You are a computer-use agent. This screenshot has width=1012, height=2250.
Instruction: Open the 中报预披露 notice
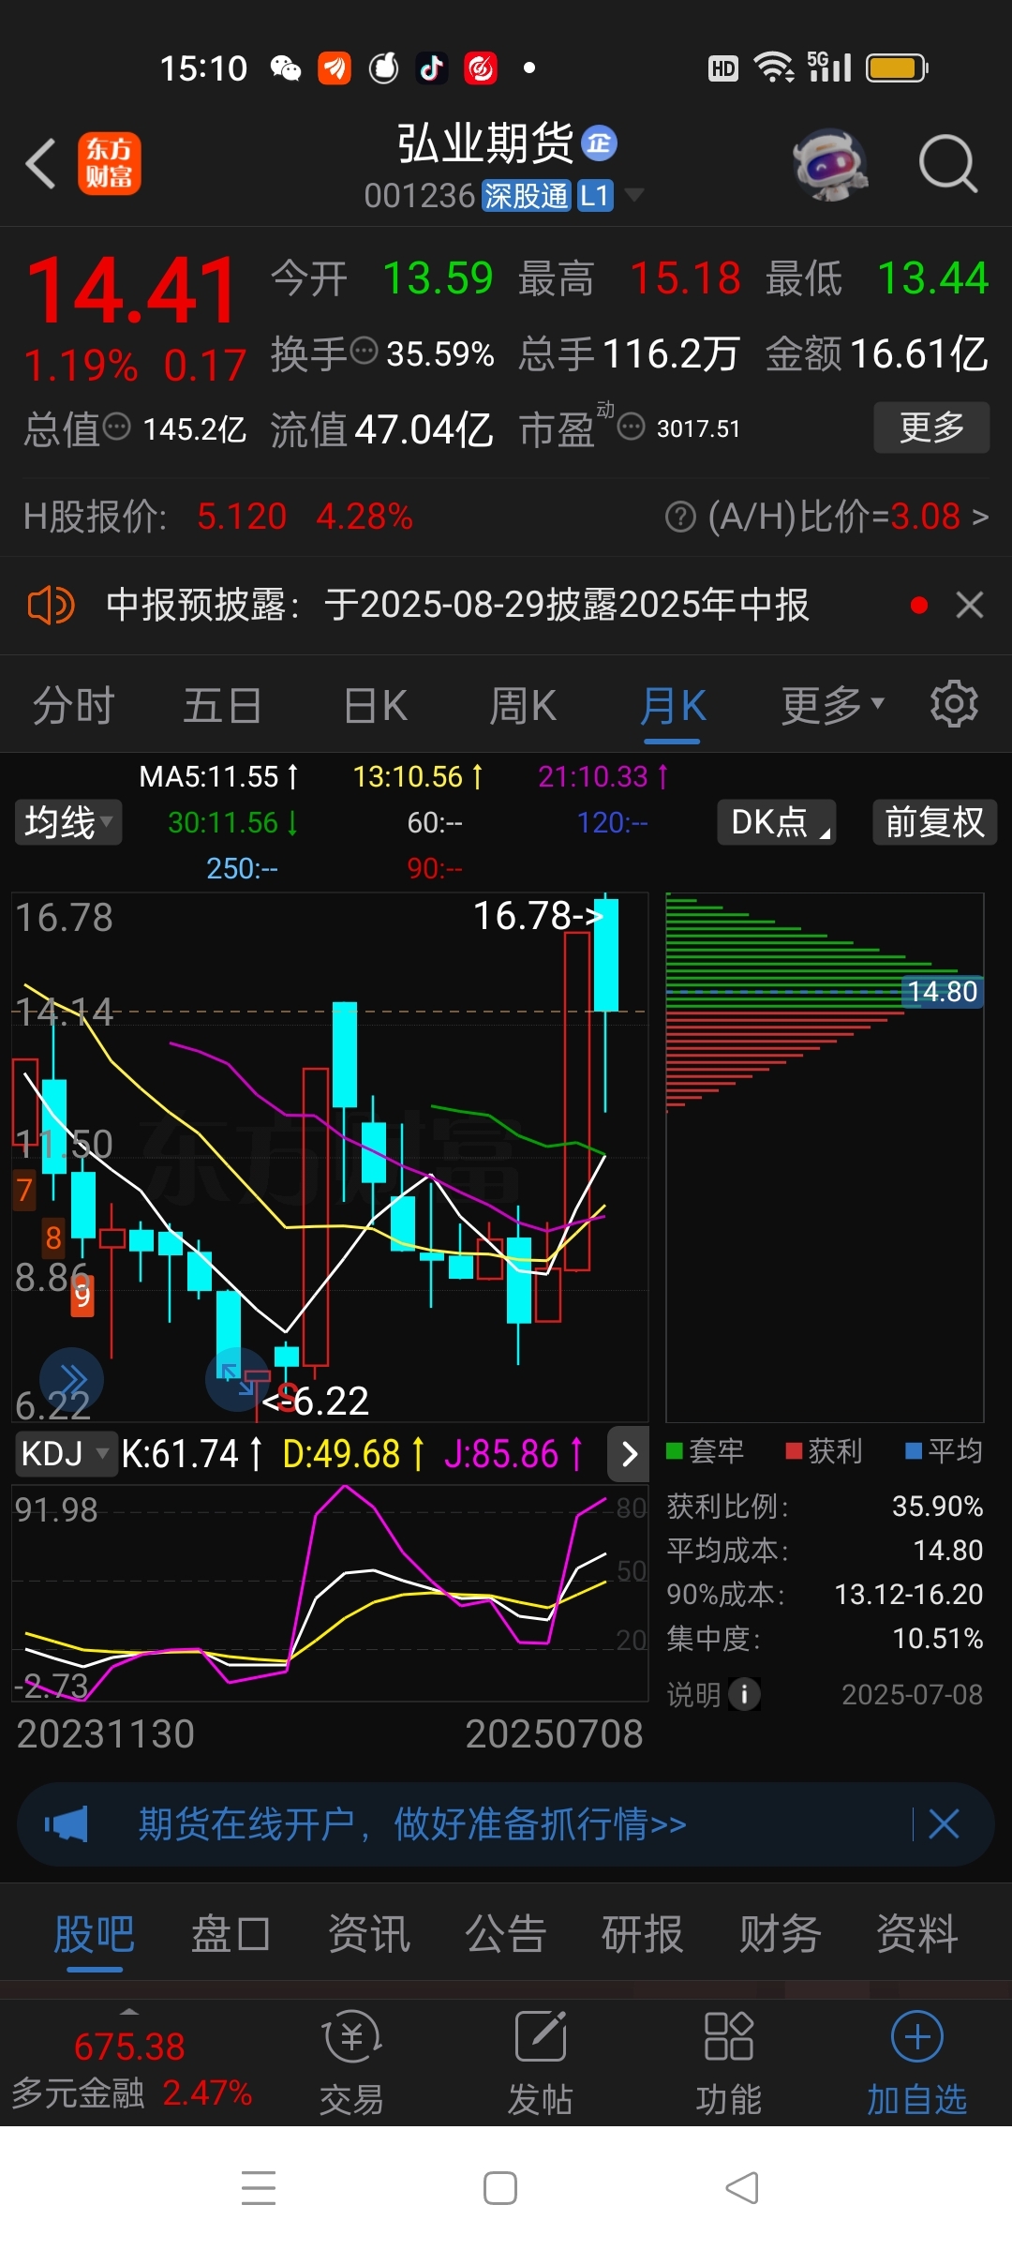click(x=457, y=606)
